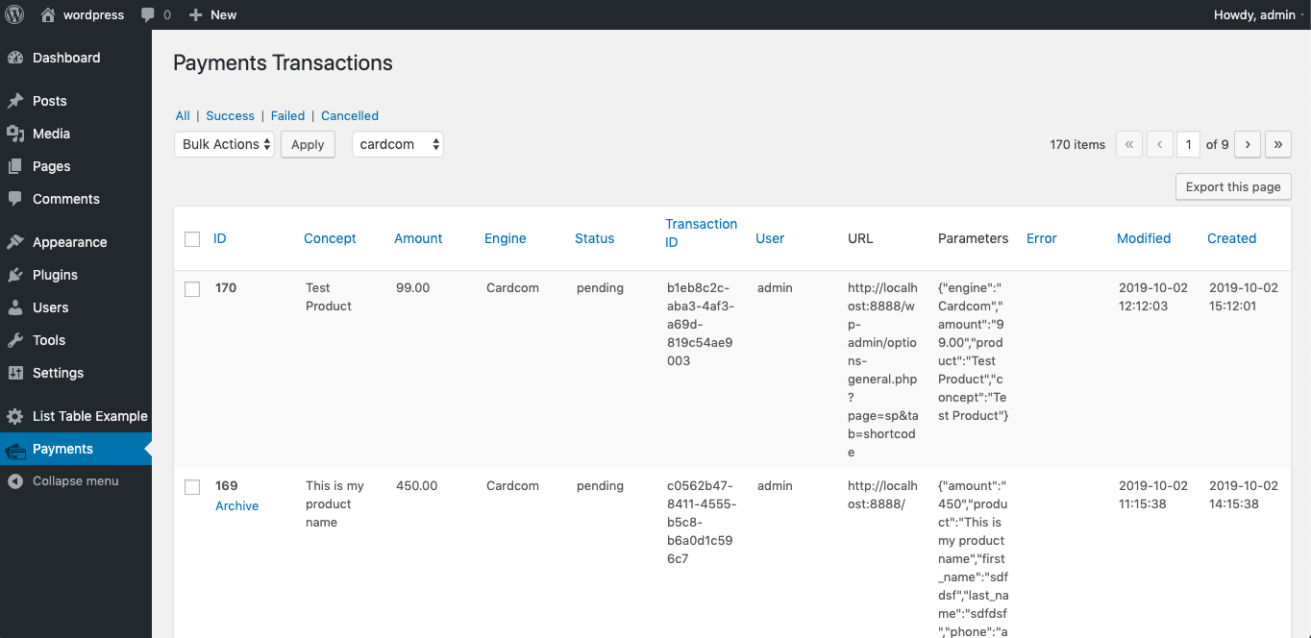This screenshot has height=638, width=1311.
Task: Sort by the Amount column header
Action: click(418, 238)
